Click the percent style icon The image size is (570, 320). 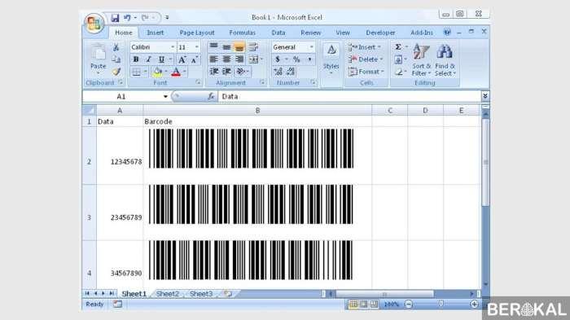[296, 59]
